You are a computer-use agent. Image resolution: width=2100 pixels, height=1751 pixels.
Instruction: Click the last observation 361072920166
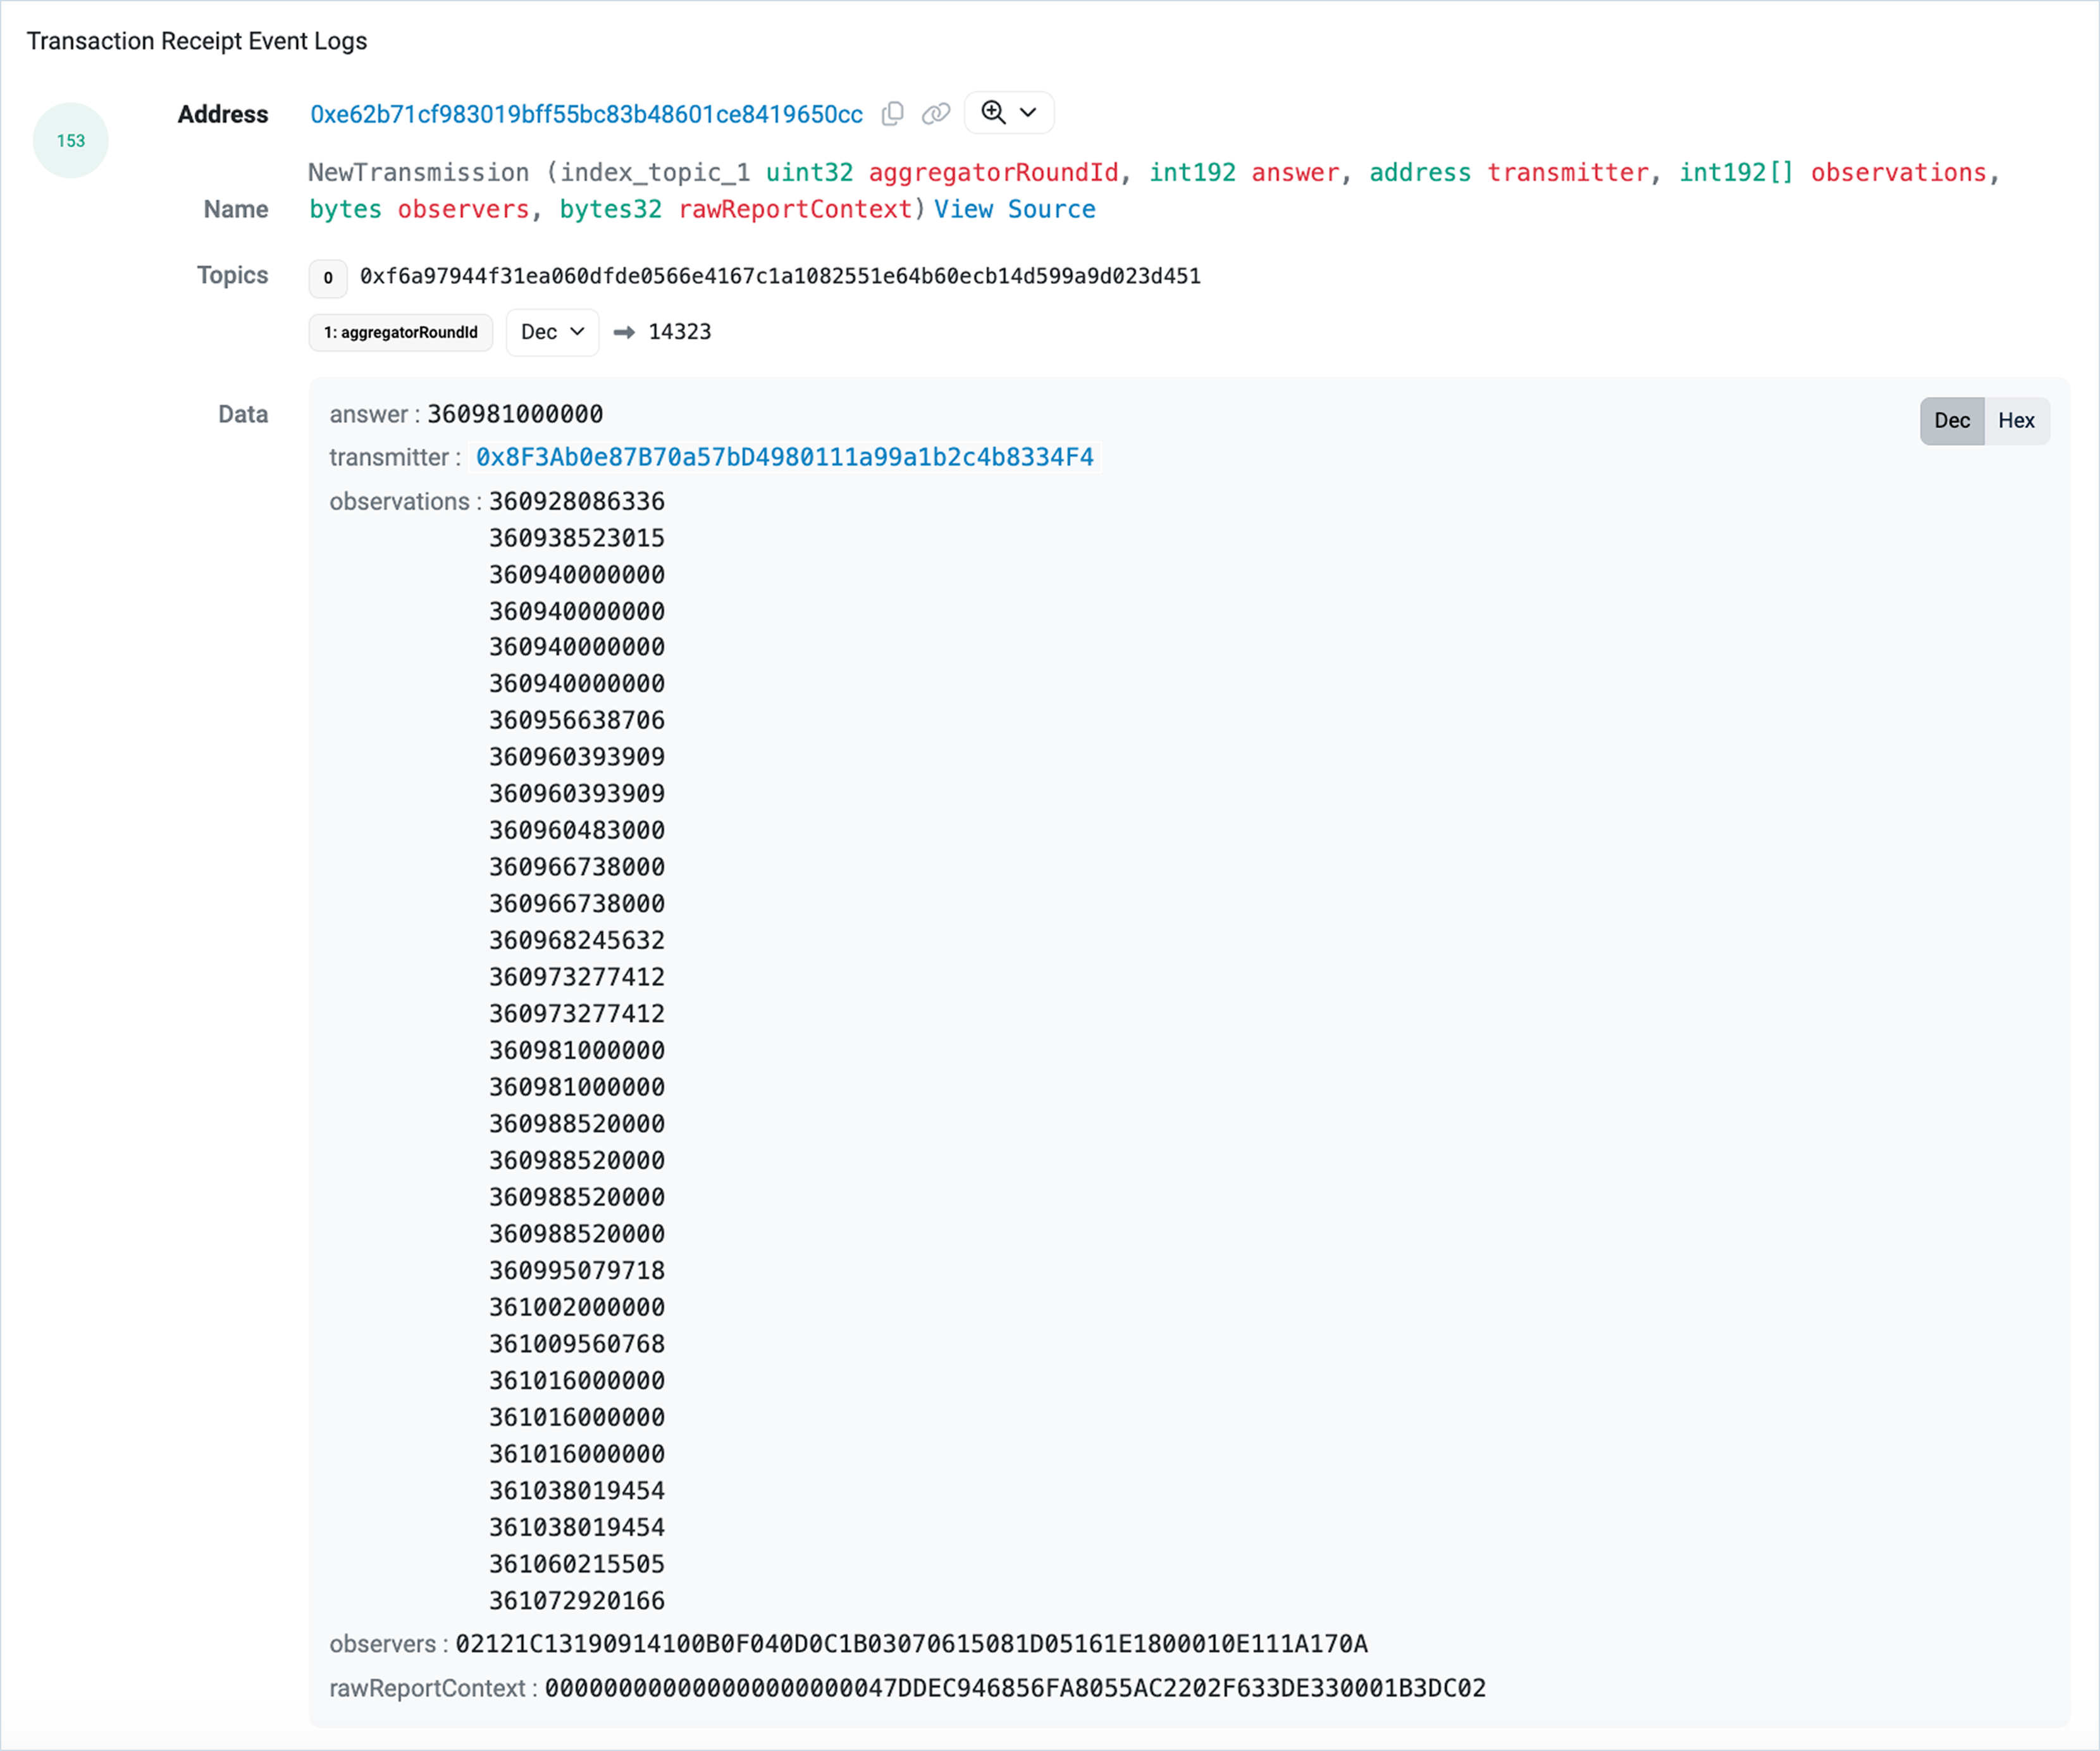[x=576, y=1600]
